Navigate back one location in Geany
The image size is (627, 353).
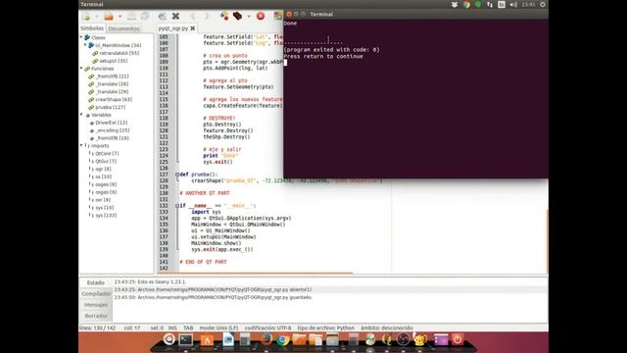pyautogui.click(x=193, y=17)
